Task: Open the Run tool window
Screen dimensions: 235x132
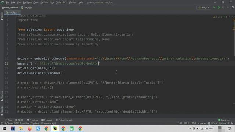Action: point(8,120)
